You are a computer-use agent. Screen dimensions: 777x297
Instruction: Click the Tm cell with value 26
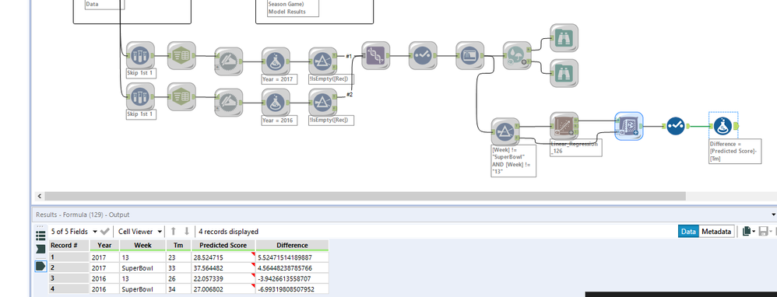[178, 278]
